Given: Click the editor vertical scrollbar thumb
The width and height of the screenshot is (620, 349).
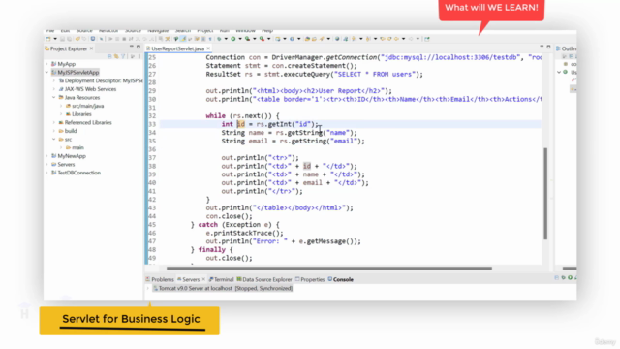Looking at the screenshot, I should (x=545, y=194).
